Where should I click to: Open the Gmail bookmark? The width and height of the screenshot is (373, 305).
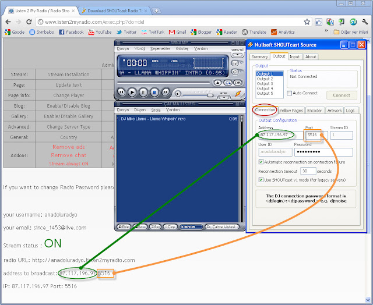[x=177, y=32]
